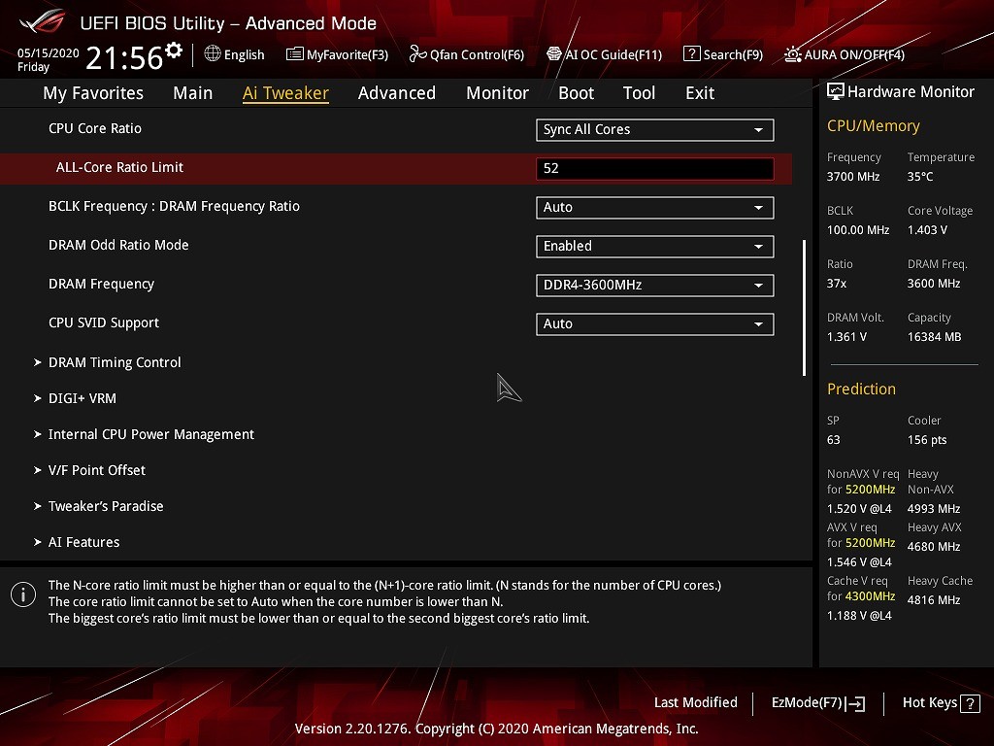Open Search(F9) question mark icon
994x746 pixels.
[691, 54]
